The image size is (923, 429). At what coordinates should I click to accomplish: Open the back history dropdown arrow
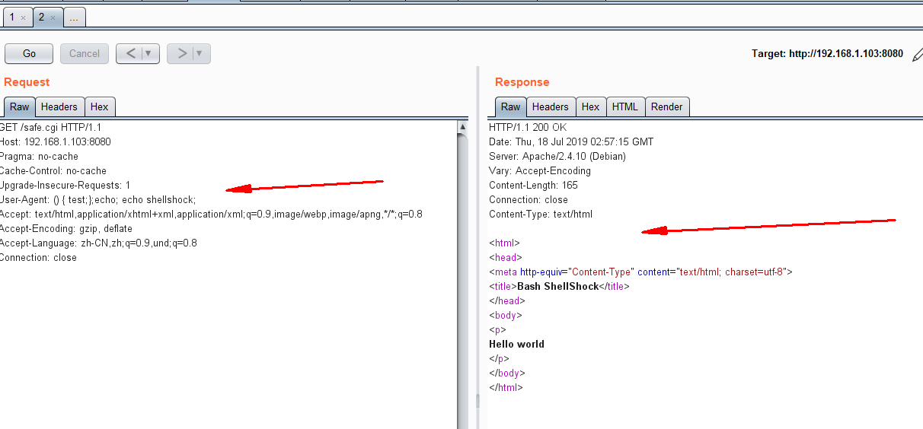(x=151, y=53)
